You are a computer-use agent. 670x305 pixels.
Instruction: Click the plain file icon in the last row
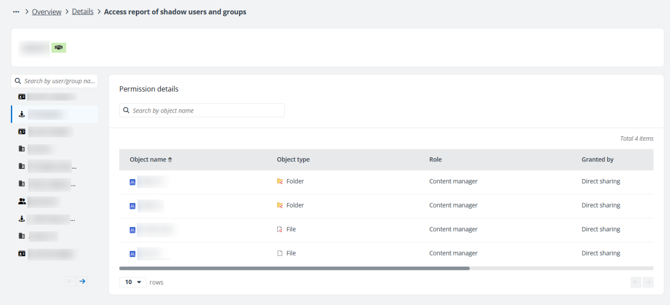click(281, 253)
